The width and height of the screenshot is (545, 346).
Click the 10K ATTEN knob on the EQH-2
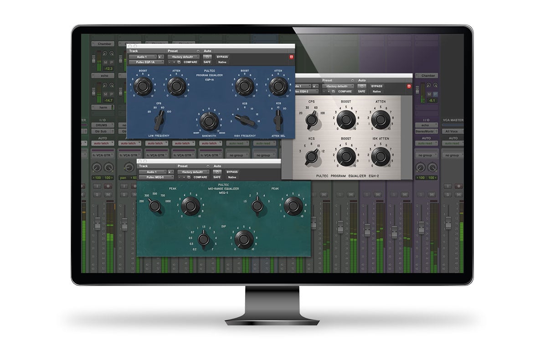(x=380, y=157)
